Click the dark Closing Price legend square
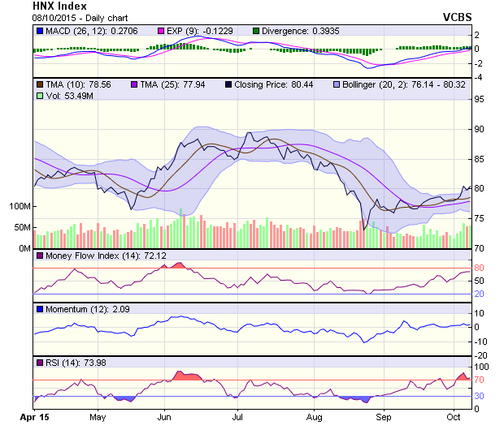The image size is (504, 434). [229, 84]
